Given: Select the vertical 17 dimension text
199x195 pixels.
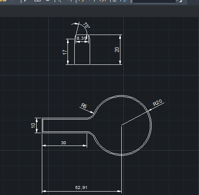Looking at the screenshot, I should [64, 52].
